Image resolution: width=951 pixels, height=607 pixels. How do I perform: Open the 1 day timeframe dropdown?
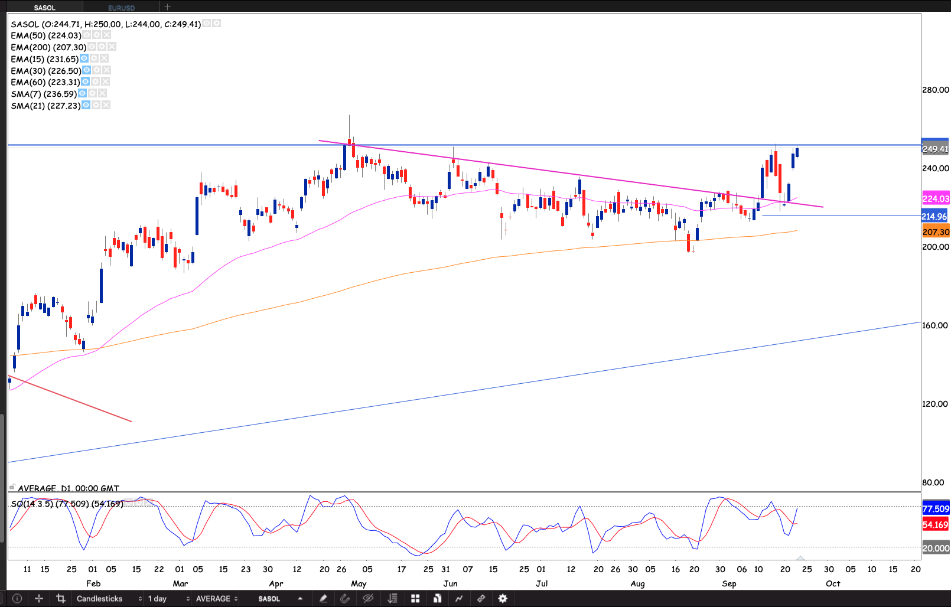[168, 598]
